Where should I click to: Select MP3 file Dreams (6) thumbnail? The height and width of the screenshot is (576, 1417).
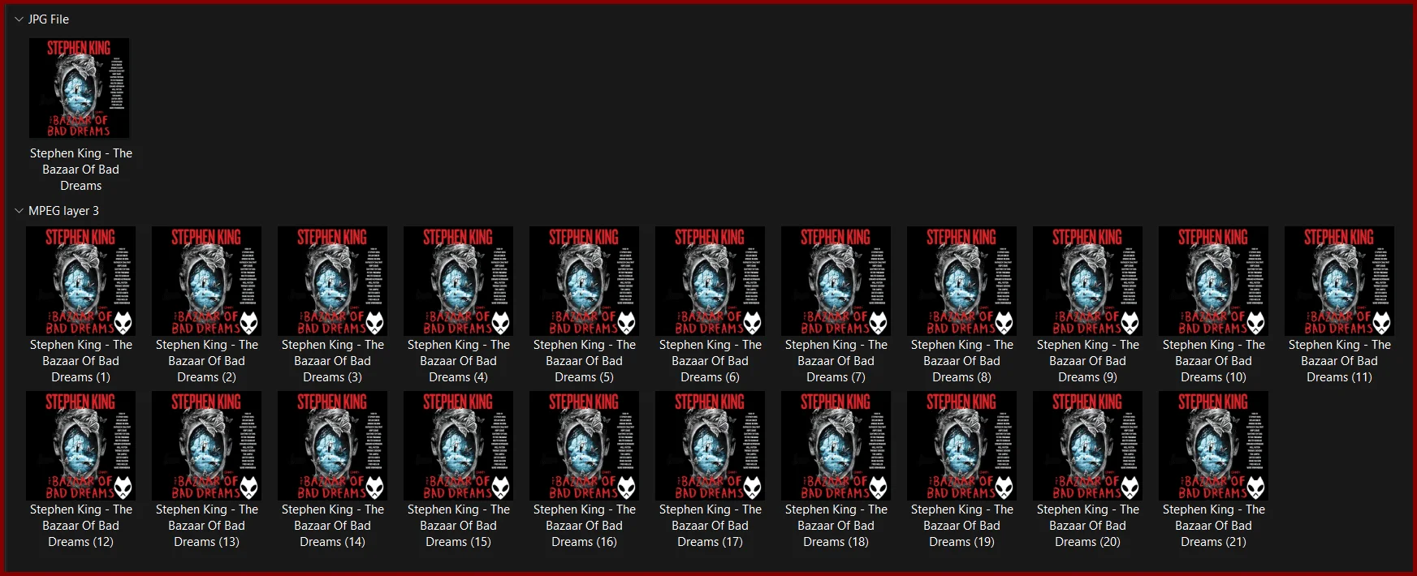click(710, 281)
